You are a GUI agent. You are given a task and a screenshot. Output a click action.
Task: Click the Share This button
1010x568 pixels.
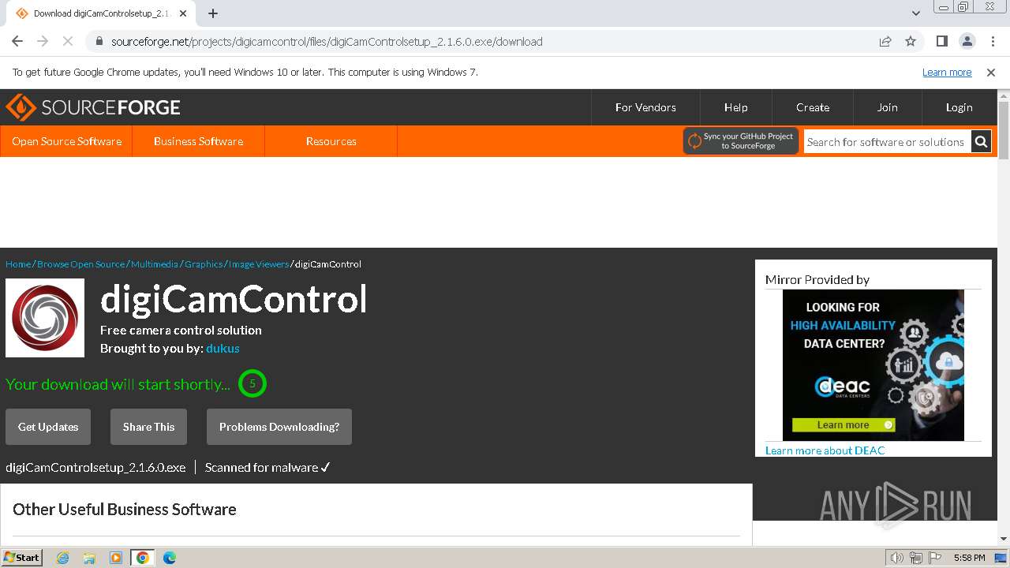[148, 427]
